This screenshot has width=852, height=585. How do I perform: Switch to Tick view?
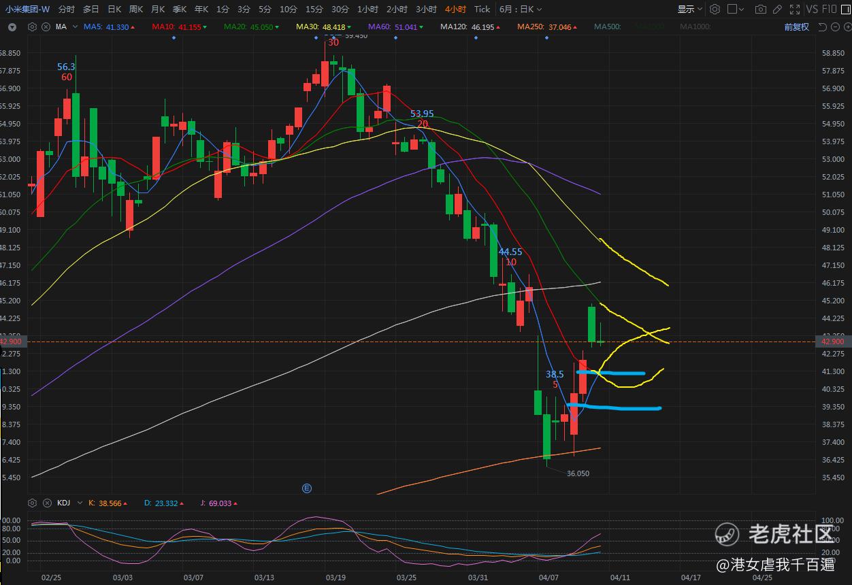[x=482, y=9]
